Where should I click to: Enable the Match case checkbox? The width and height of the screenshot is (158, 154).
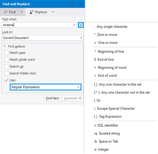pyautogui.click(x=7, y=53)
